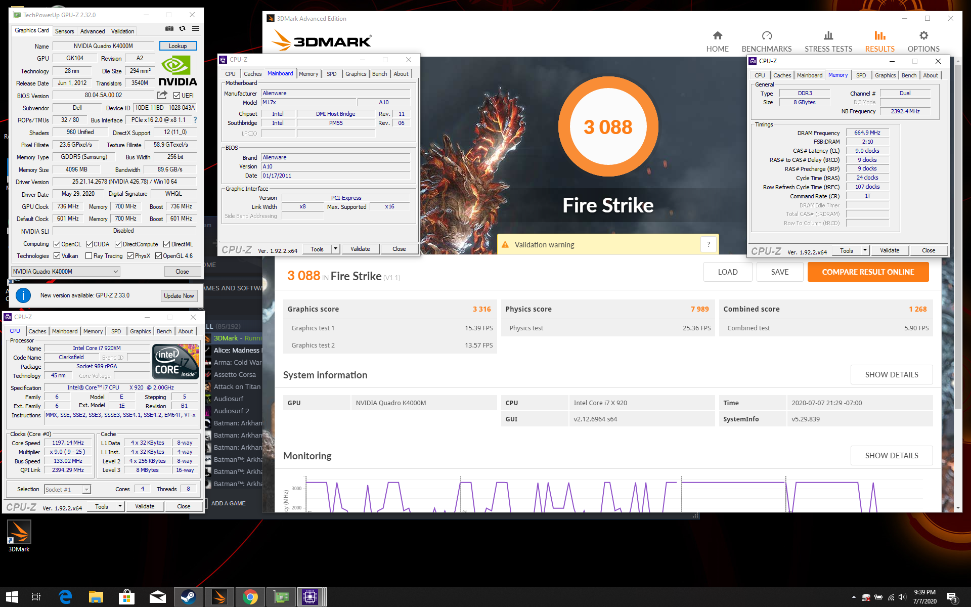Select Audiosurf 2 in the Steam library
The image size is (971, 607).
pyautogui.click(x=231, y=411)
